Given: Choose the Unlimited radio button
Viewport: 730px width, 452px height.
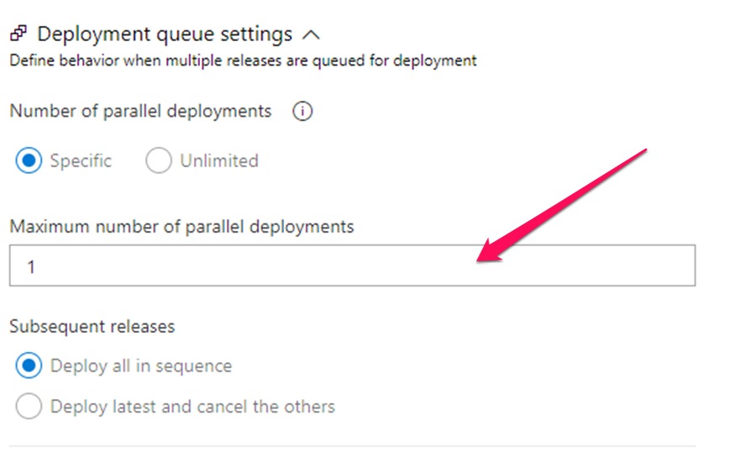Looking at the screenshot, I should click(159, 160).
